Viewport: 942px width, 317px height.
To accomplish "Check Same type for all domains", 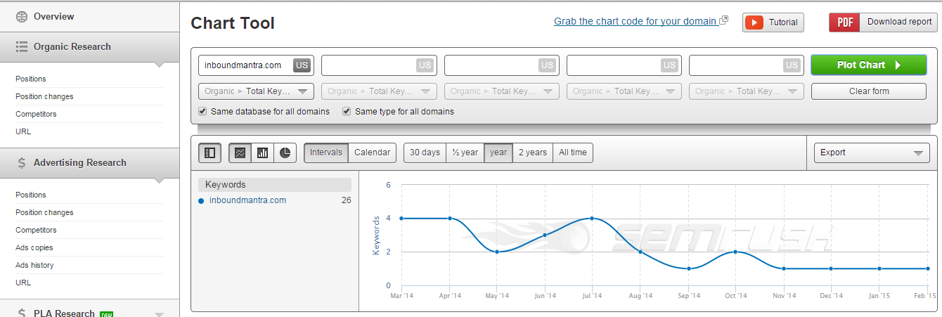I will tap(347, 111).
